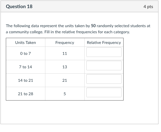Click the 4 pts label
This screenshot has width=161, height=132.
coord(148,7)
